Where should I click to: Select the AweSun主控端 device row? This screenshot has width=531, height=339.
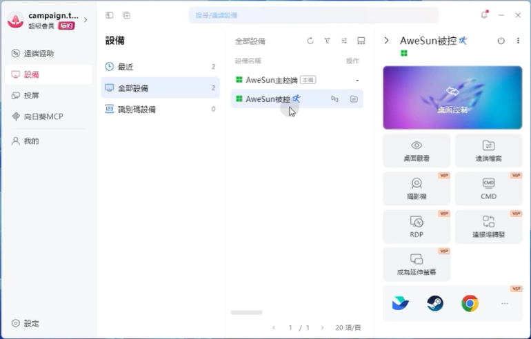click(x=297, y=80)
